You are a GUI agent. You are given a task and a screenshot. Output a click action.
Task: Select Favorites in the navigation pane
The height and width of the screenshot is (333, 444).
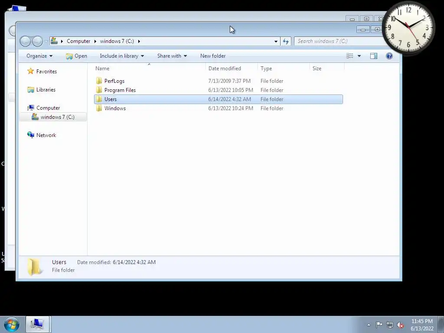coord(46,72)
